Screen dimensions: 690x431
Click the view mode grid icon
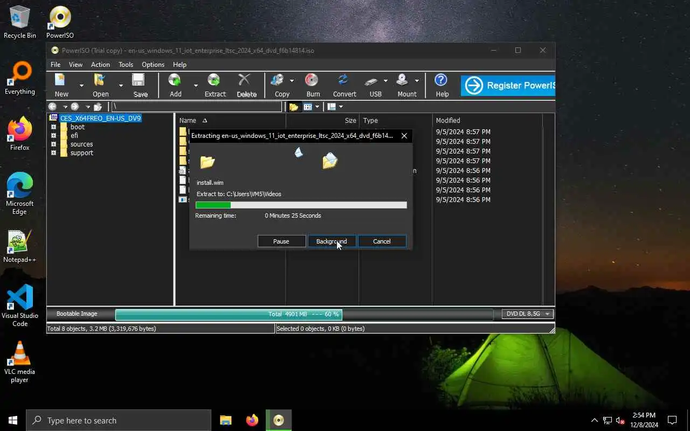(x=308, y=107)
